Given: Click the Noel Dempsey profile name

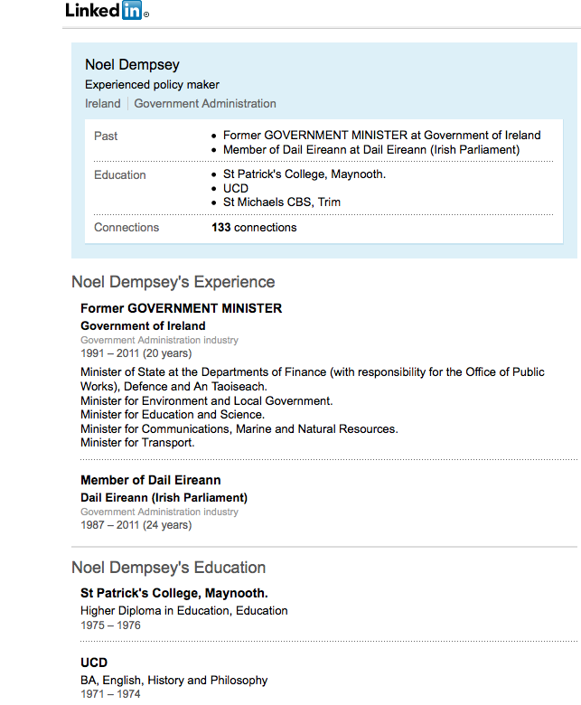Looking at the screenshot, I should tap(132, 65).
